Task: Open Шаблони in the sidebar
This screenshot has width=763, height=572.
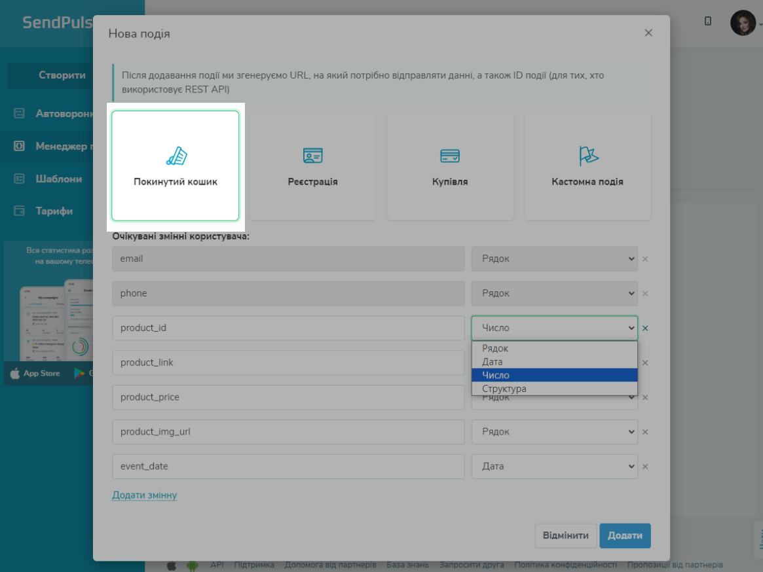Action: point(59,179)
